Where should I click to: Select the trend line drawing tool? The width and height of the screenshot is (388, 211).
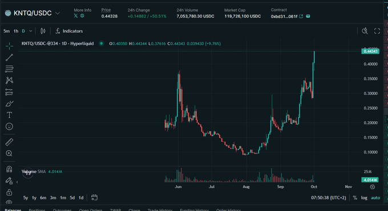point(9,57)
